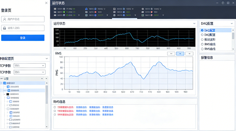Click the user icon in username field

[x=4, y=19]
